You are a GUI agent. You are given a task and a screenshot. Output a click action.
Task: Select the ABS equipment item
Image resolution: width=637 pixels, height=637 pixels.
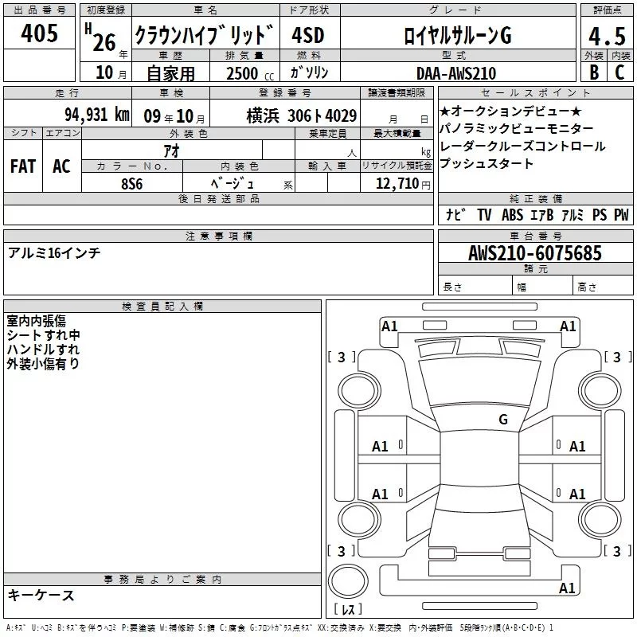[x=513, y=215]
